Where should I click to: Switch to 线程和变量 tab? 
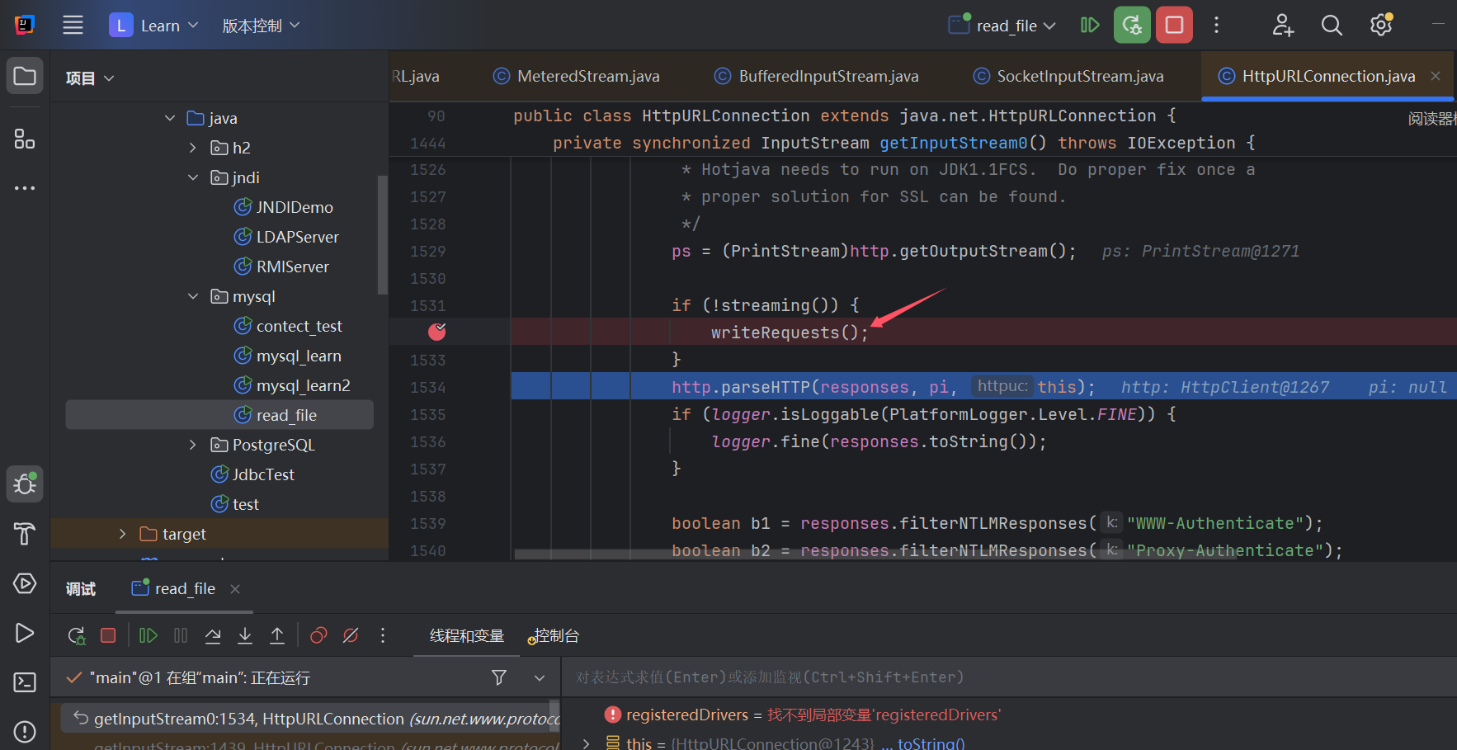coord(467,635)
